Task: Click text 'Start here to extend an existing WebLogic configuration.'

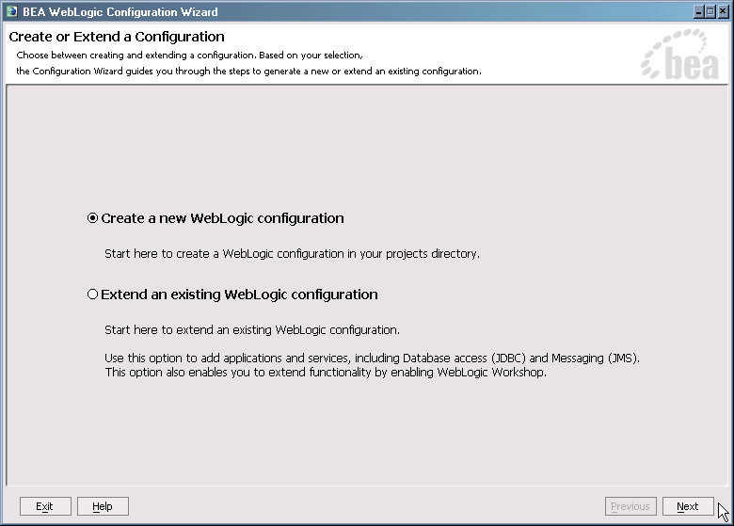Action: (252, 330)
